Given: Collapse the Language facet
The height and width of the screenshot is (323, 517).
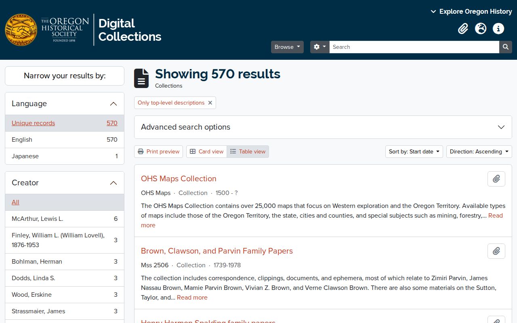Looking at the screenshot, I should [65, 104].
